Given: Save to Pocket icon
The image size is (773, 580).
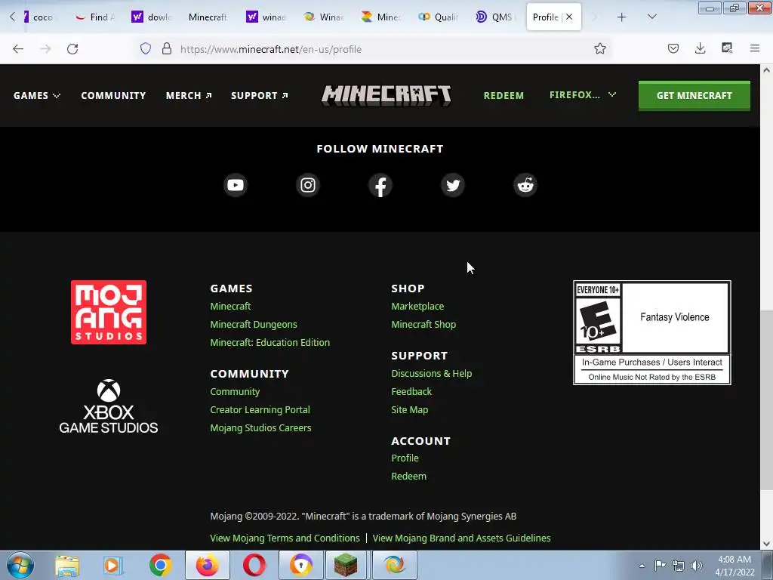Looking at the screenshot, I should click(673, 49).
